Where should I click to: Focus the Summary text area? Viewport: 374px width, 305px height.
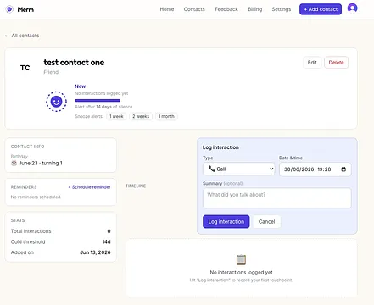click(277, 198)
